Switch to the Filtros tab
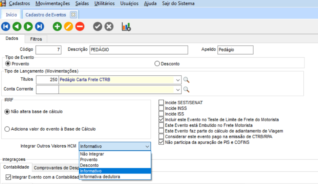 click(x=36, y=39)
